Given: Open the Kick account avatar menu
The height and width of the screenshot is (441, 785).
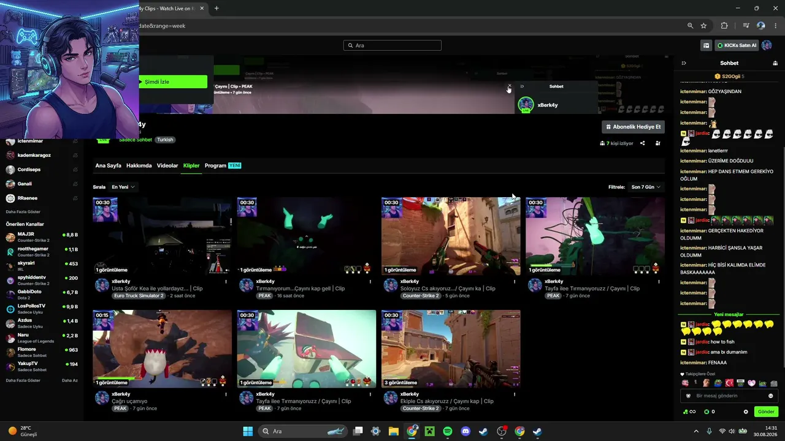Looking at the screenshot, I should pyautogui.click(x=767, y=45).
